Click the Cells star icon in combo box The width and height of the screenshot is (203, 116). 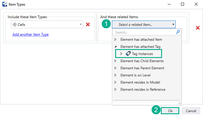[x=15, y=24]
